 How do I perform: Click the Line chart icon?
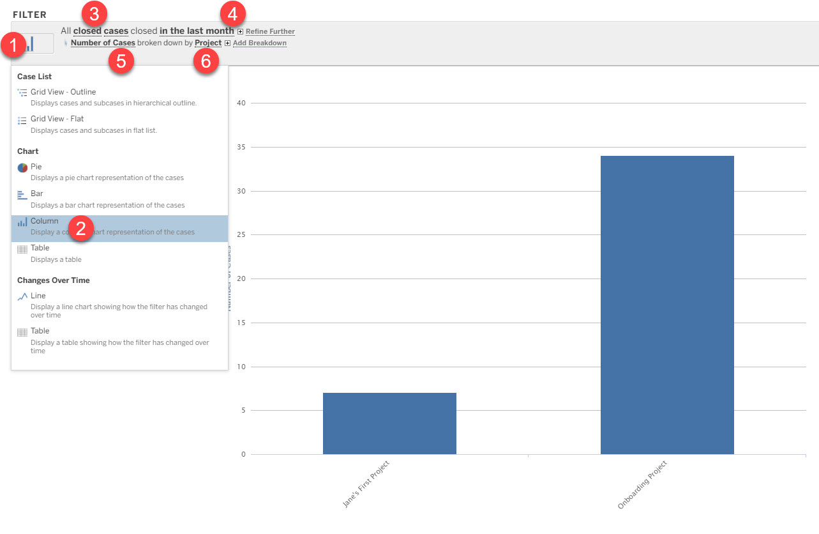[22, 296]
